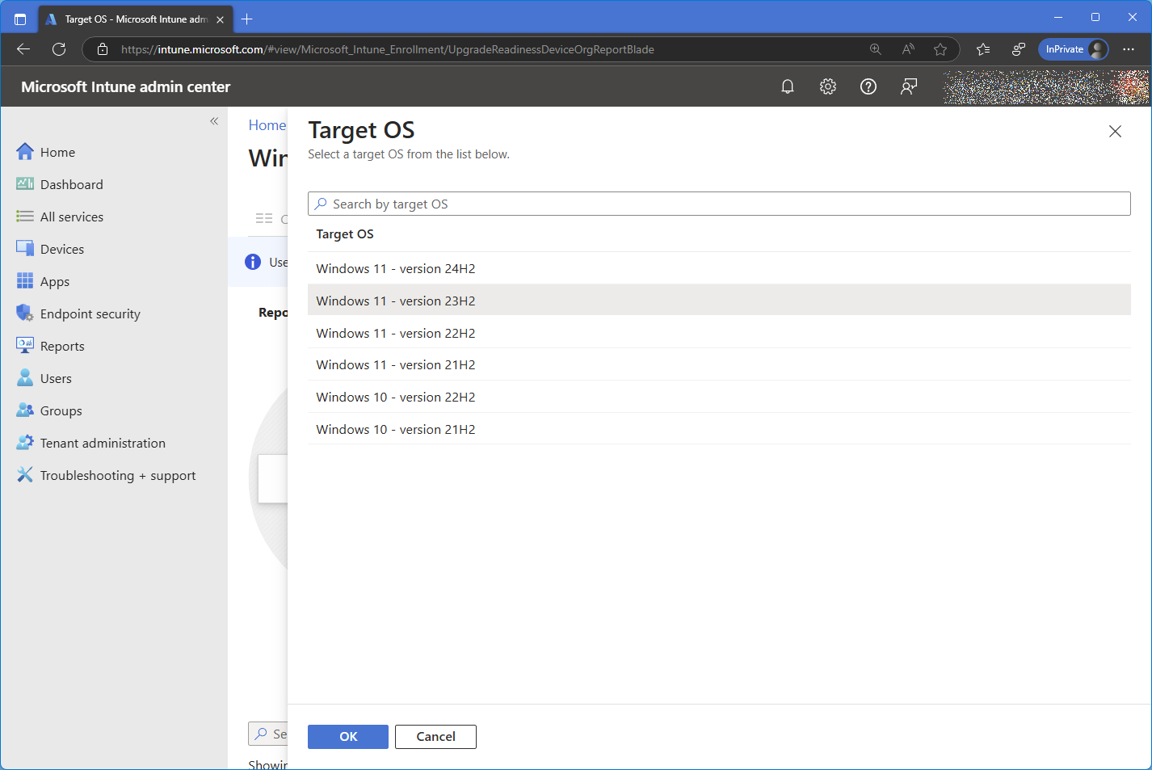Click the Search by target OS field
This screenshot has width=1152, height=770.
[x=719, y=204]
